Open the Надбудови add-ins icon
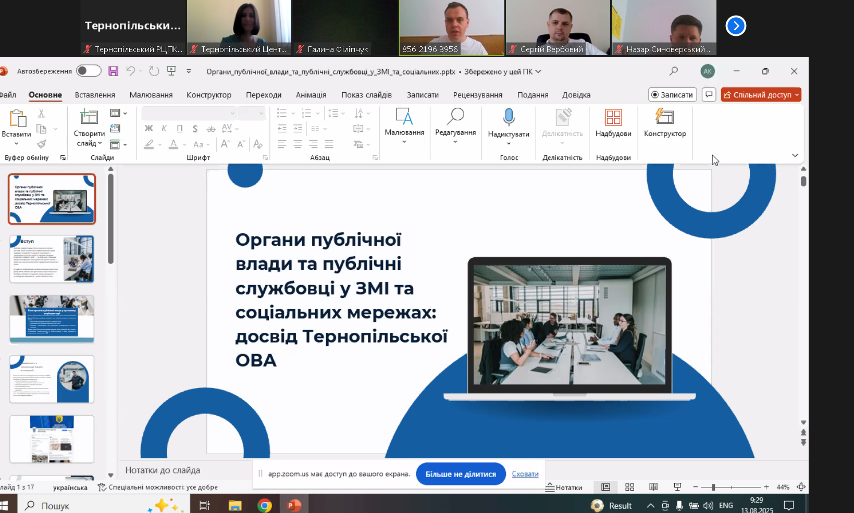Image resolution: width=854 pixels, height=513 pixels. [x=613, y=117]
